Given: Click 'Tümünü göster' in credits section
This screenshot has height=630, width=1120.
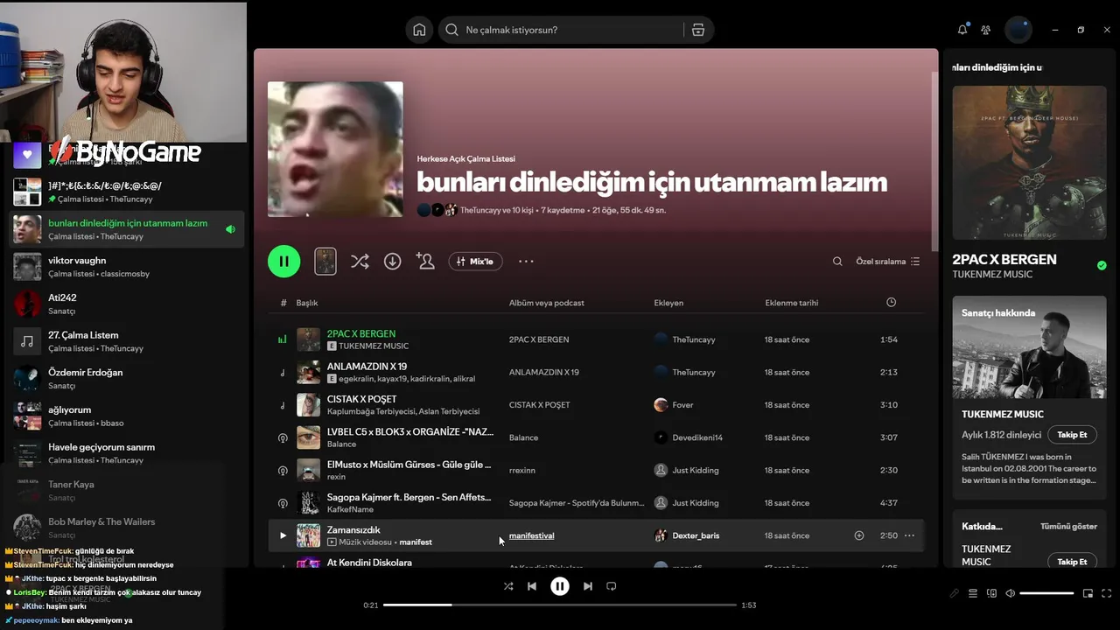Looking at the screenshot, I should click(x=1068, y=527).
